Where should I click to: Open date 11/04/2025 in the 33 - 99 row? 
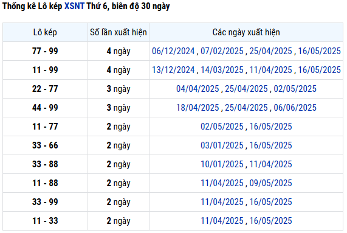(x=222, y=202)
